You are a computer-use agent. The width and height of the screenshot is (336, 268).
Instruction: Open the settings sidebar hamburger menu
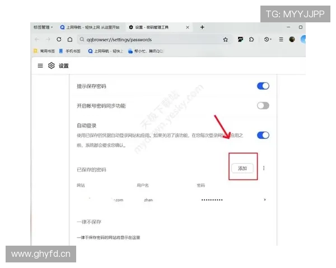pyautogui.click(x=40, y=66)
